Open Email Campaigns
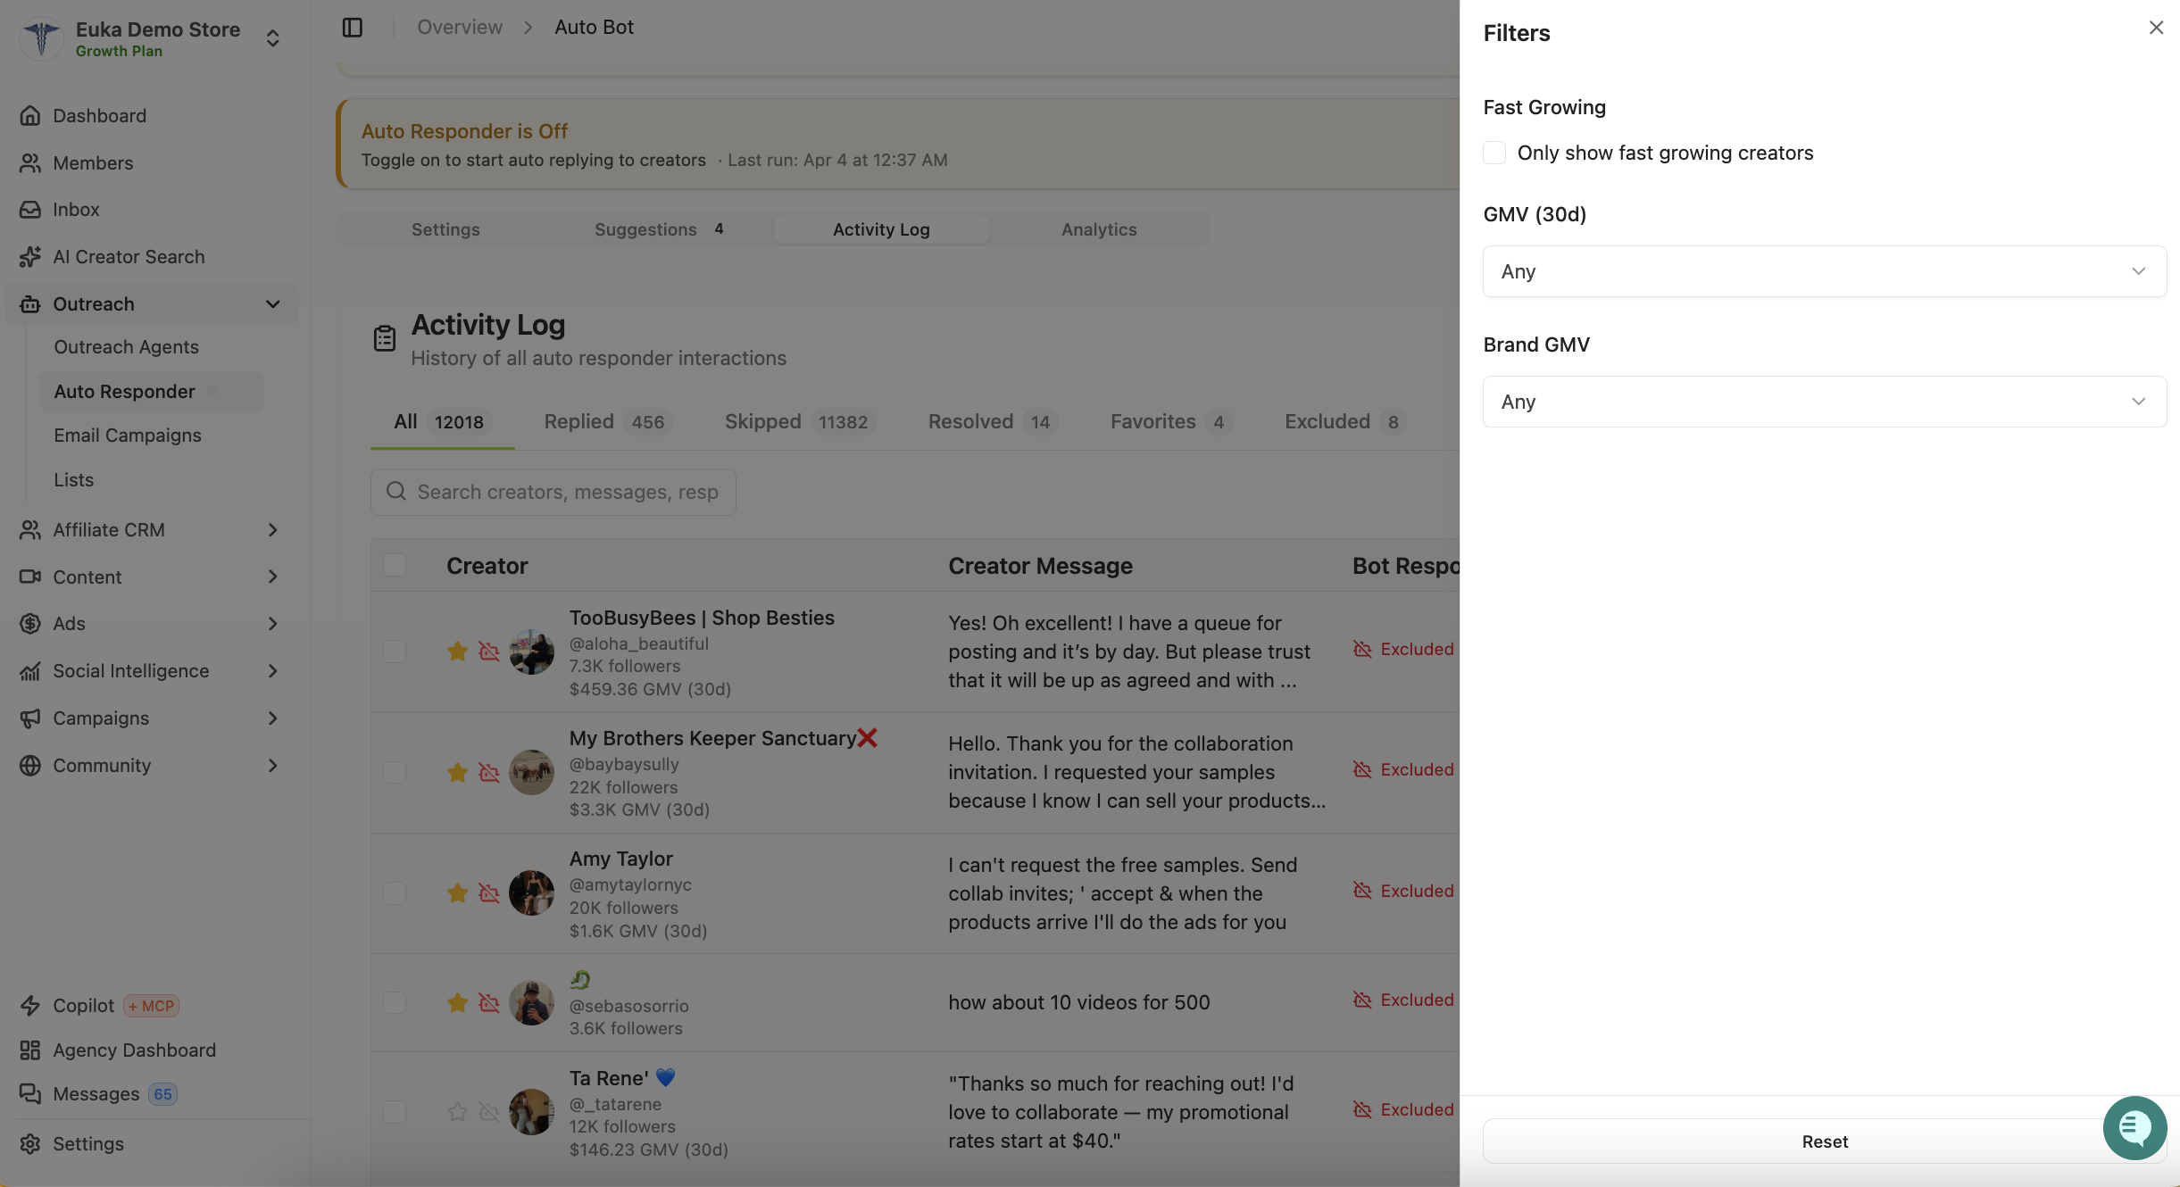The width and height of the screenshot is (2180, 1187). [128, 436]
